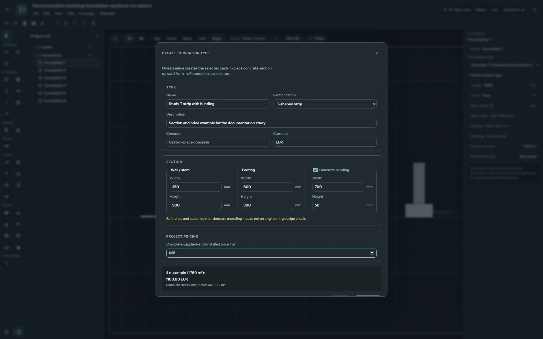Click the supplied-and-installed price field
This screenshot has width=543, height=339.
point(271,253)
